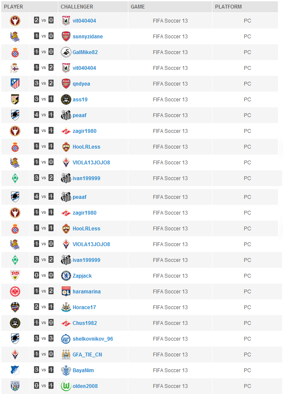The width and height of the screenshot is (283, 399).
Task: Click the Newcastle crest beside Horace17
Action: [x=65, y=307]
